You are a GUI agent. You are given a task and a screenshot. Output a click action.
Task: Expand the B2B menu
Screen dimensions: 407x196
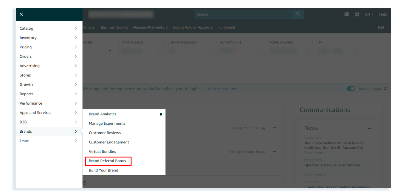pos(49,122)
